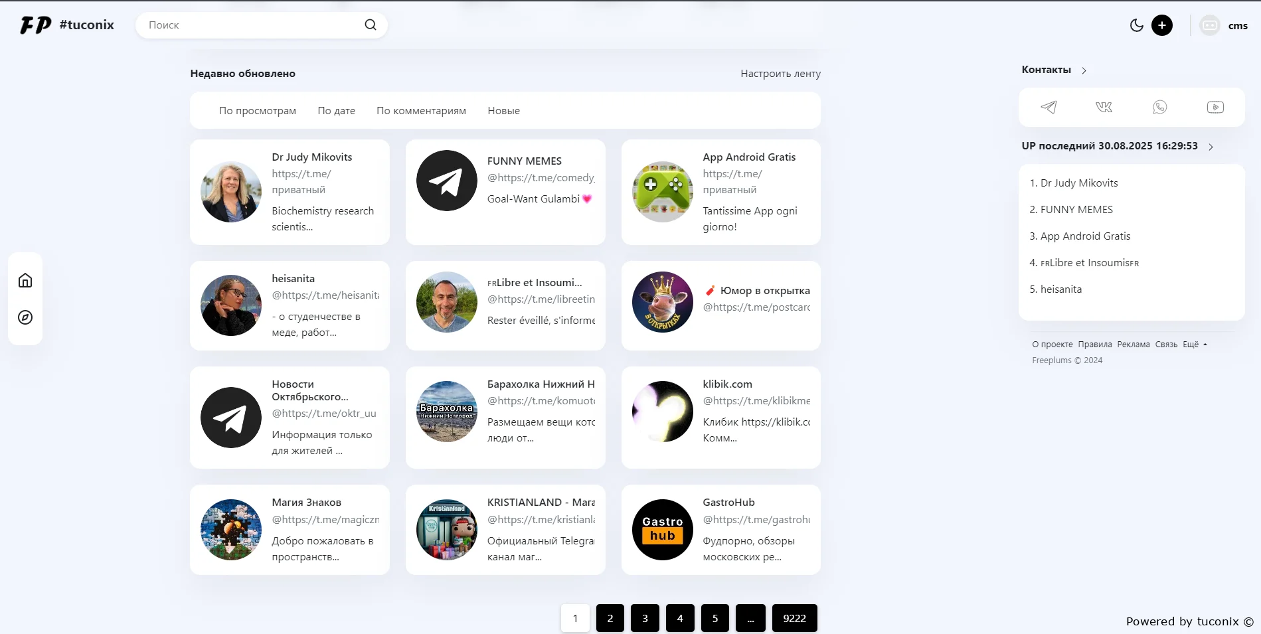Click the search magnifier icon

pos(371,25)
